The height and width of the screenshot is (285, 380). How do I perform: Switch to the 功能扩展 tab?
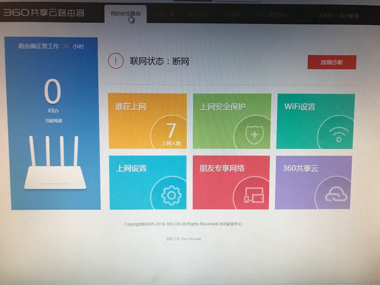click(164, 14)
